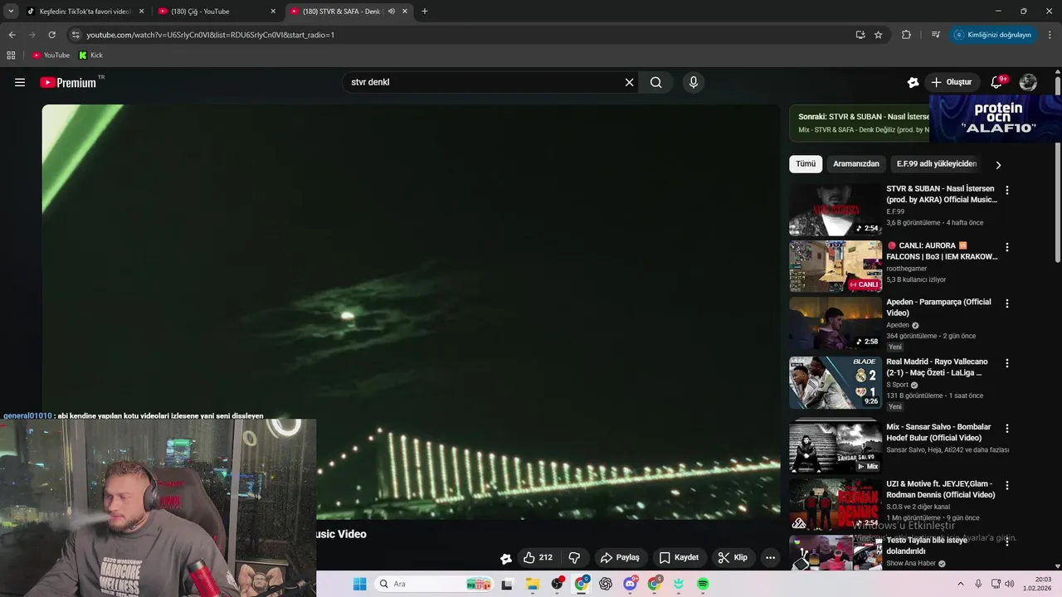The width and height of the screenshot is (1062, 597).
Task: Click the YouTube search magnifier button
Action: click(655, 82)
